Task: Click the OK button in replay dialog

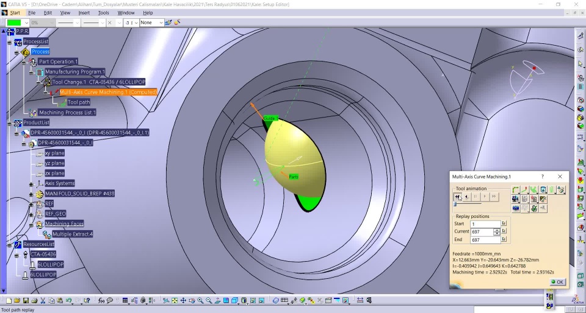Action: click(x=557, y=282)
